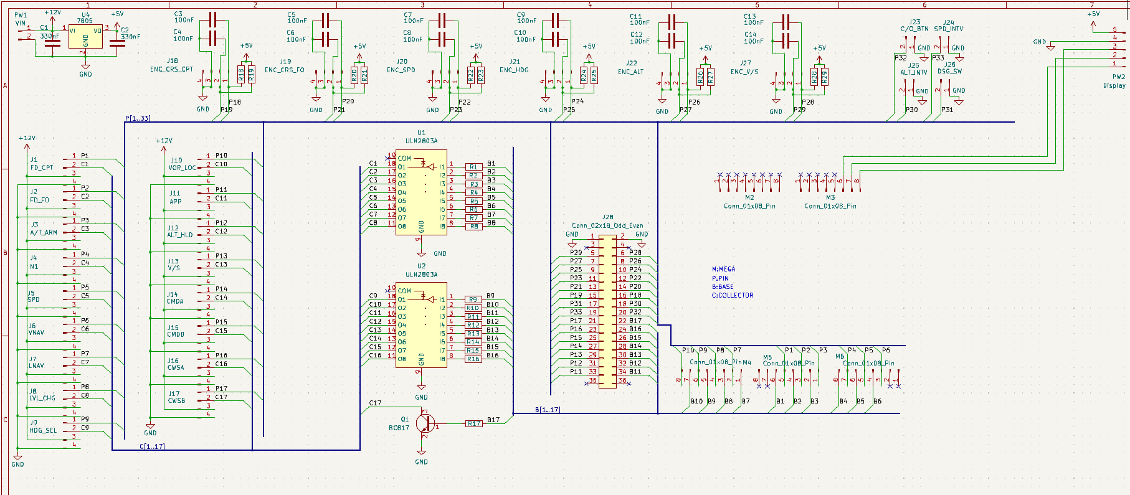
Task: Select resistor R1 on the U1 inputs
Action: [x=474, y=167]
